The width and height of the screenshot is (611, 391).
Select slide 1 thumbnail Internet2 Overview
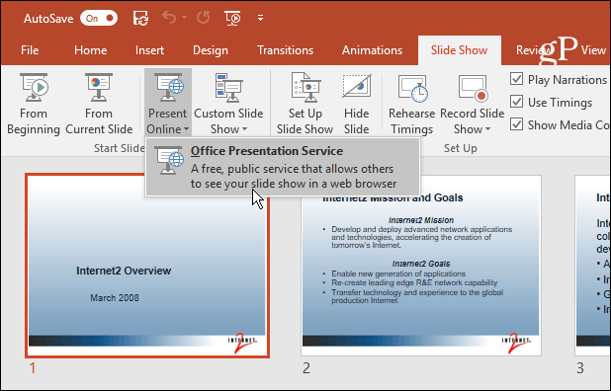click(x=147, y=266)
